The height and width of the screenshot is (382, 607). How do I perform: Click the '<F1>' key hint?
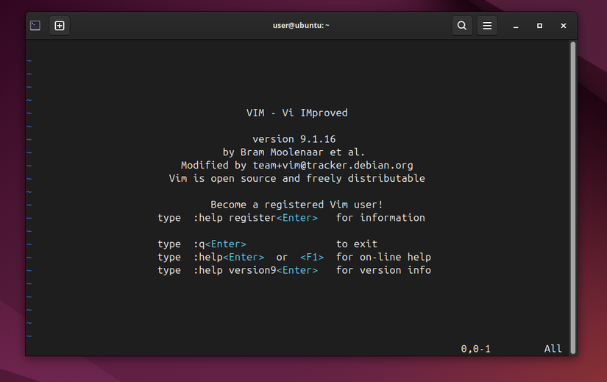click(x=312, y=258)
